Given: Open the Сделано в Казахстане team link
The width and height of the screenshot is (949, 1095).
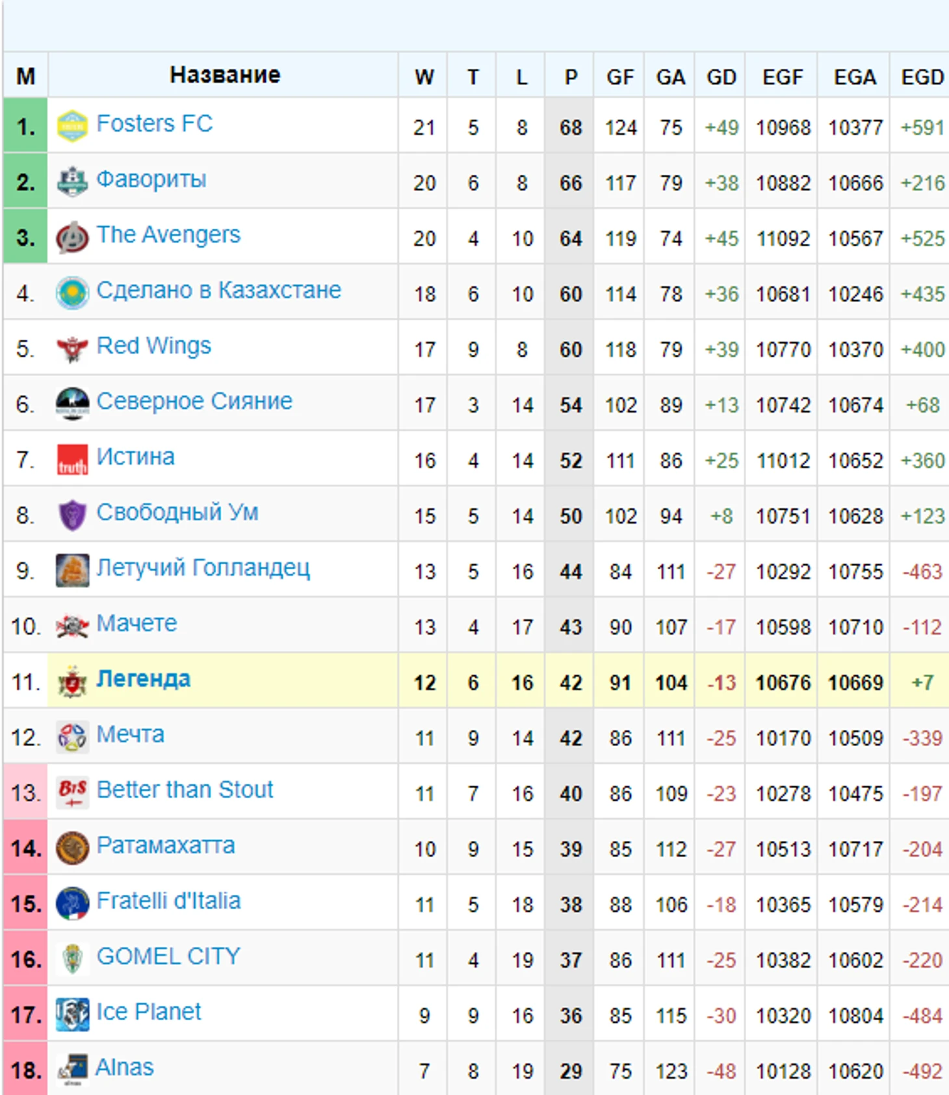Looking at the screenshot, I should pos(218,290).
